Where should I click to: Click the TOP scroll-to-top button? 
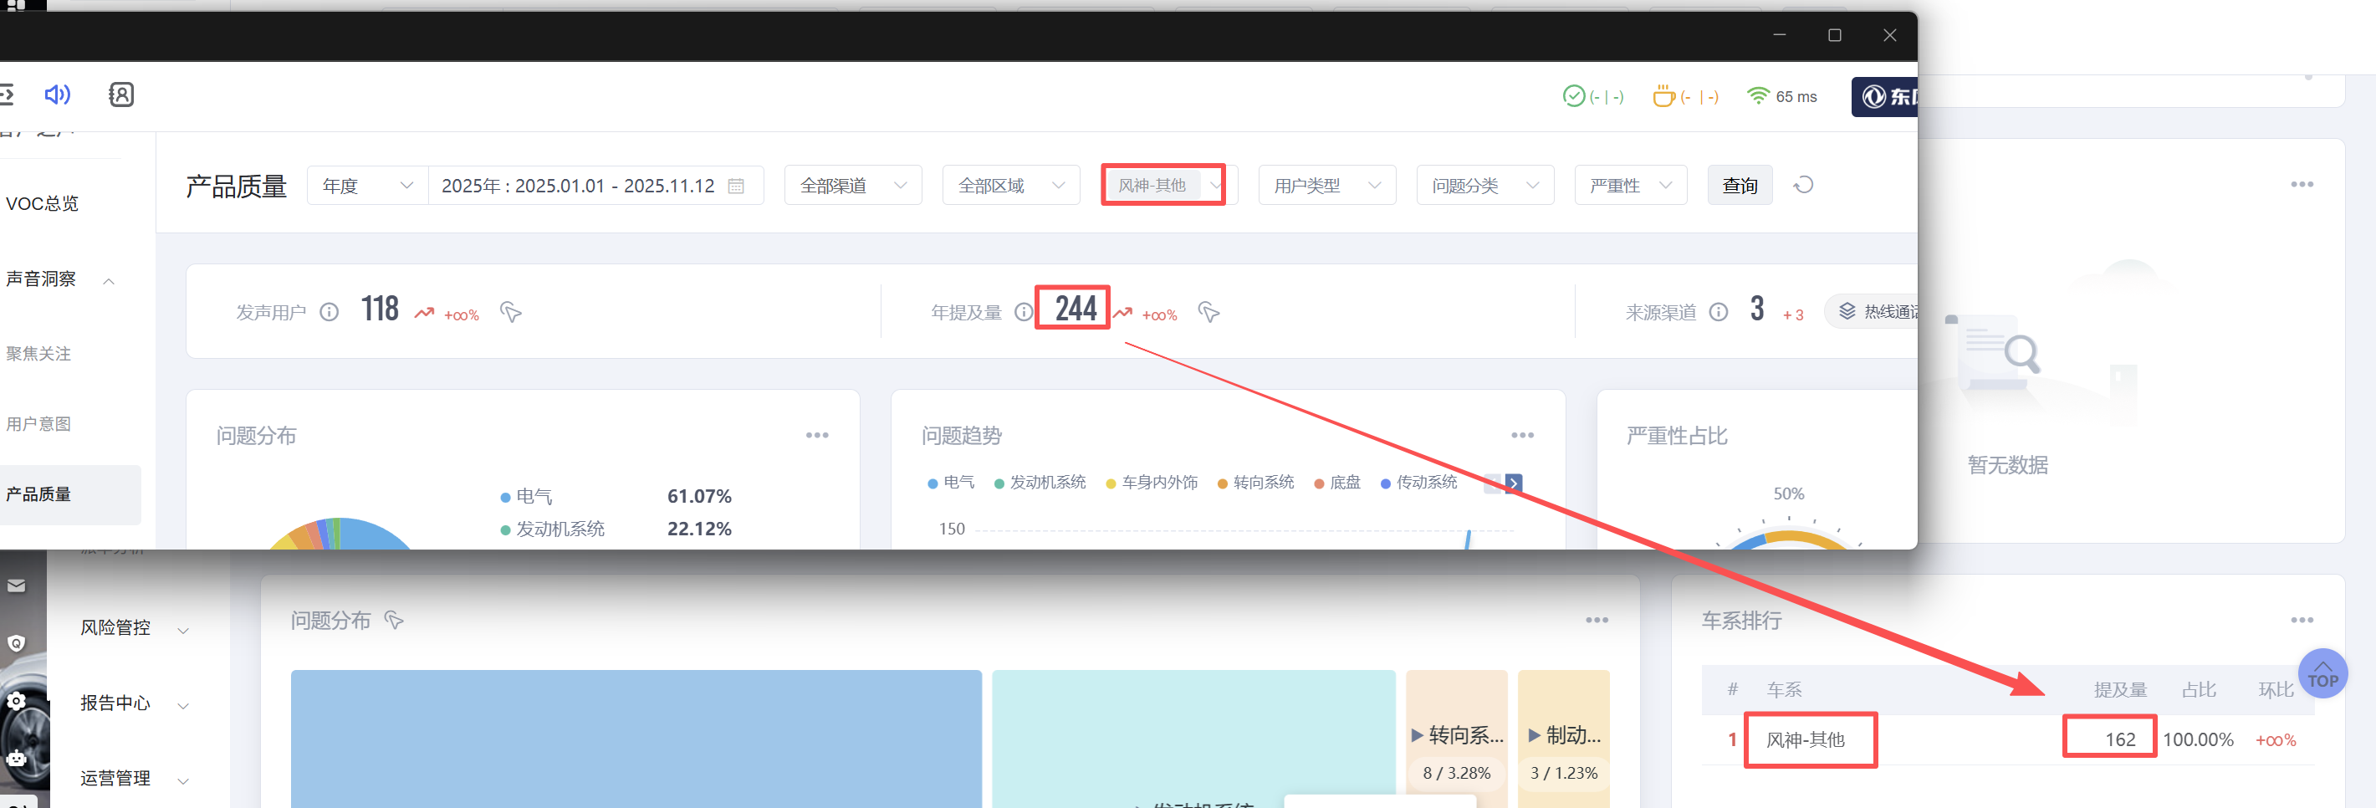click(2322, 673)
